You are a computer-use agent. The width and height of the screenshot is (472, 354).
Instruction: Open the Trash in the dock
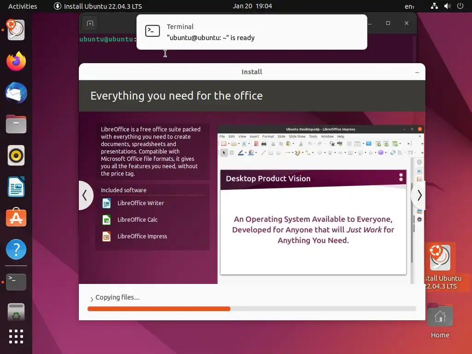pyautogui.click(x=16, y=312)
